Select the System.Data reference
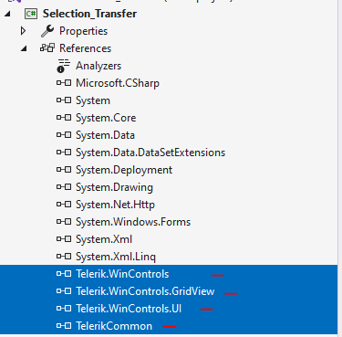Screen dimensions: 342x337 point(105,135)
